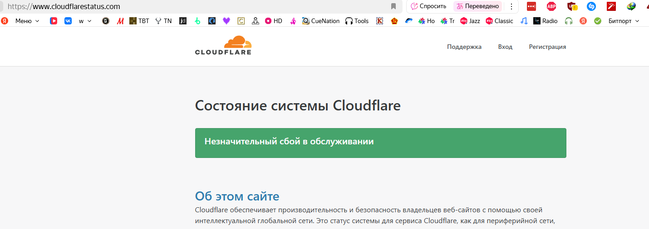Open the uBlock shield extension icon
The height and width of the screenshot is (229, 649).
tap(572, 6)
